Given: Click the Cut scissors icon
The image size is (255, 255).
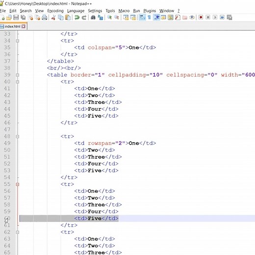Looking at the screenshot, I should (53, 17).
